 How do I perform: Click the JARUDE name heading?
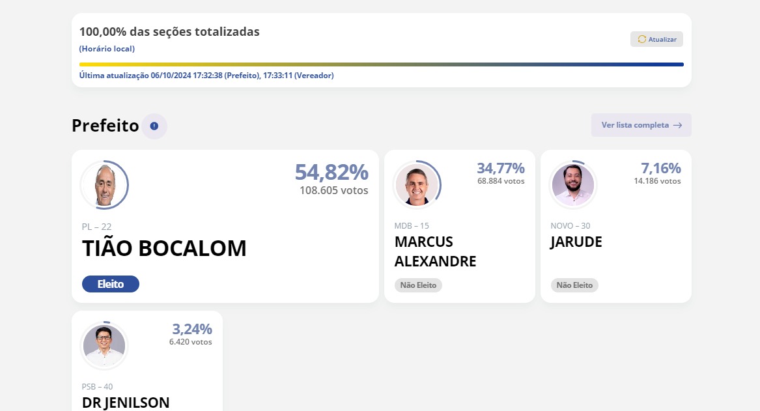pos(576,242)
